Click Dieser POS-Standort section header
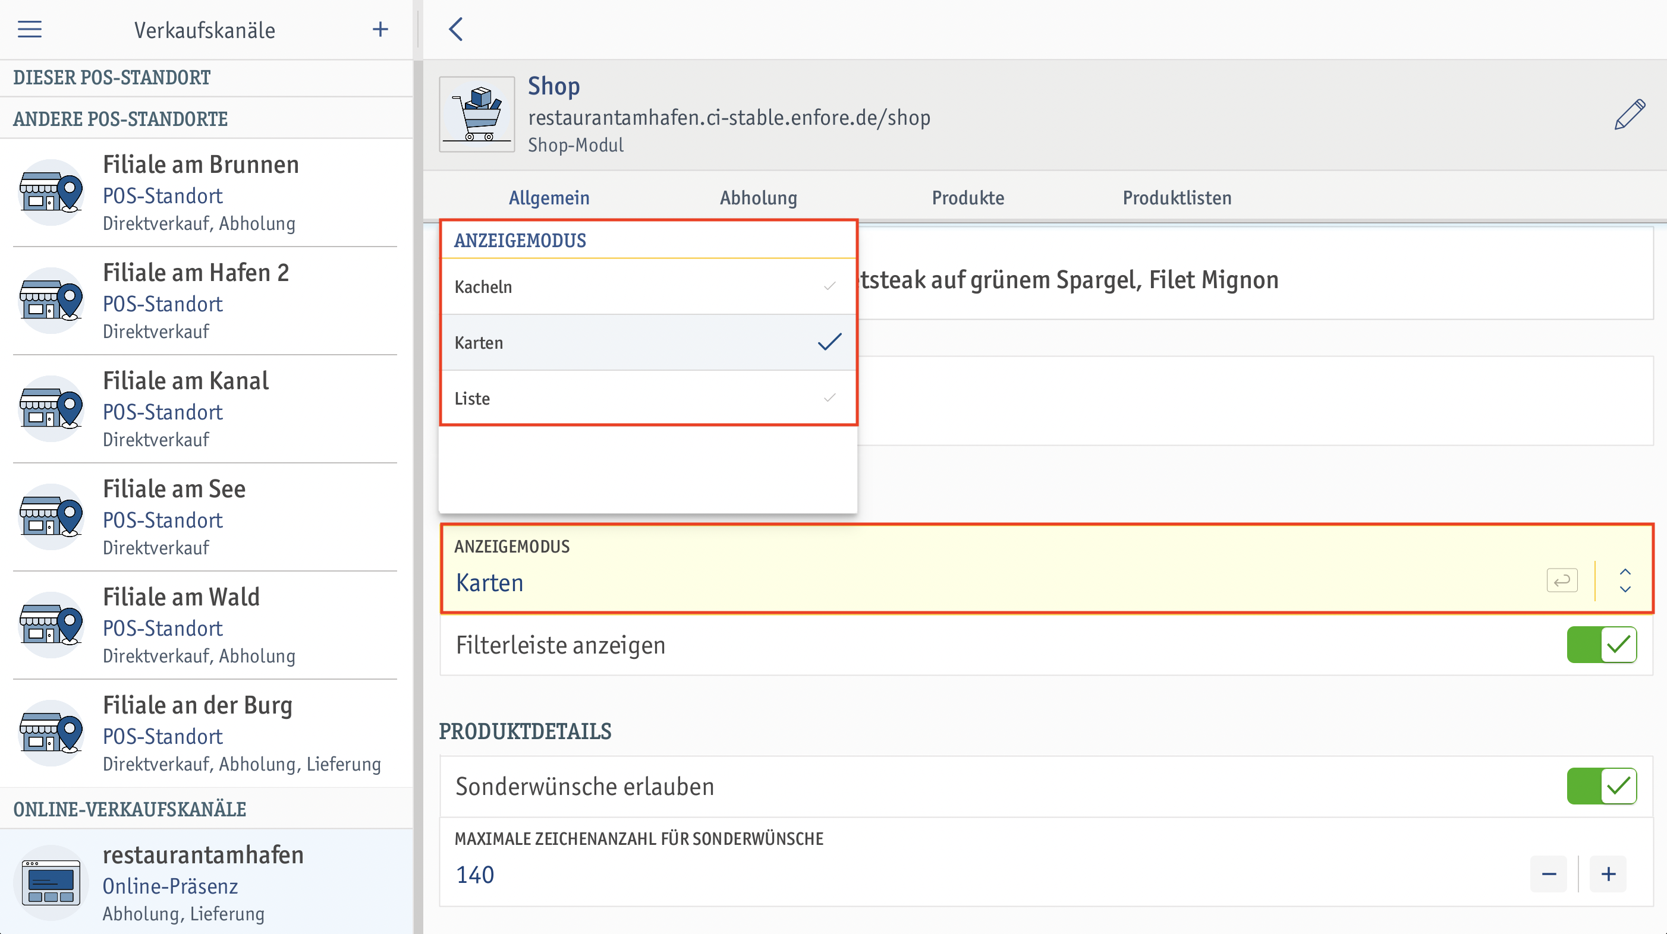The image size is (1667, 934). (111, 77)
